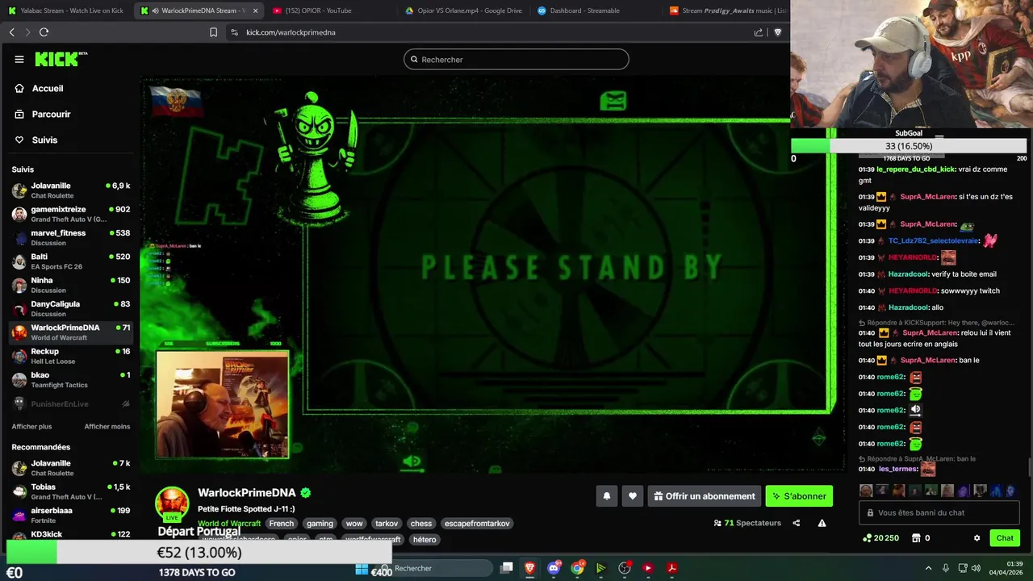Click the verified badge next to WarlockPrimeDNA
Screen dimensions: 1033x581
pyautogui.click(x=306, y=492)
